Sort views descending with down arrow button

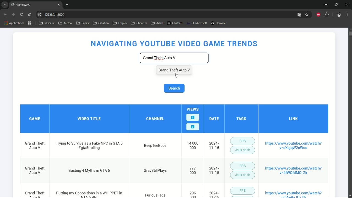point(193,127)
